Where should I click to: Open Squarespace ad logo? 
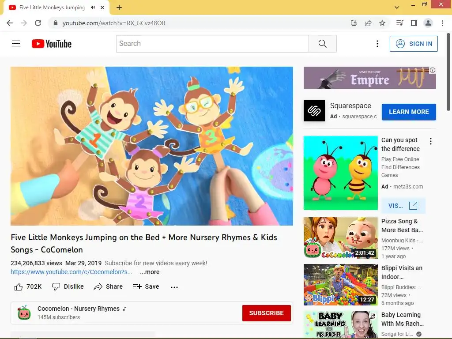pyautogui.click(x=314, y=111)
